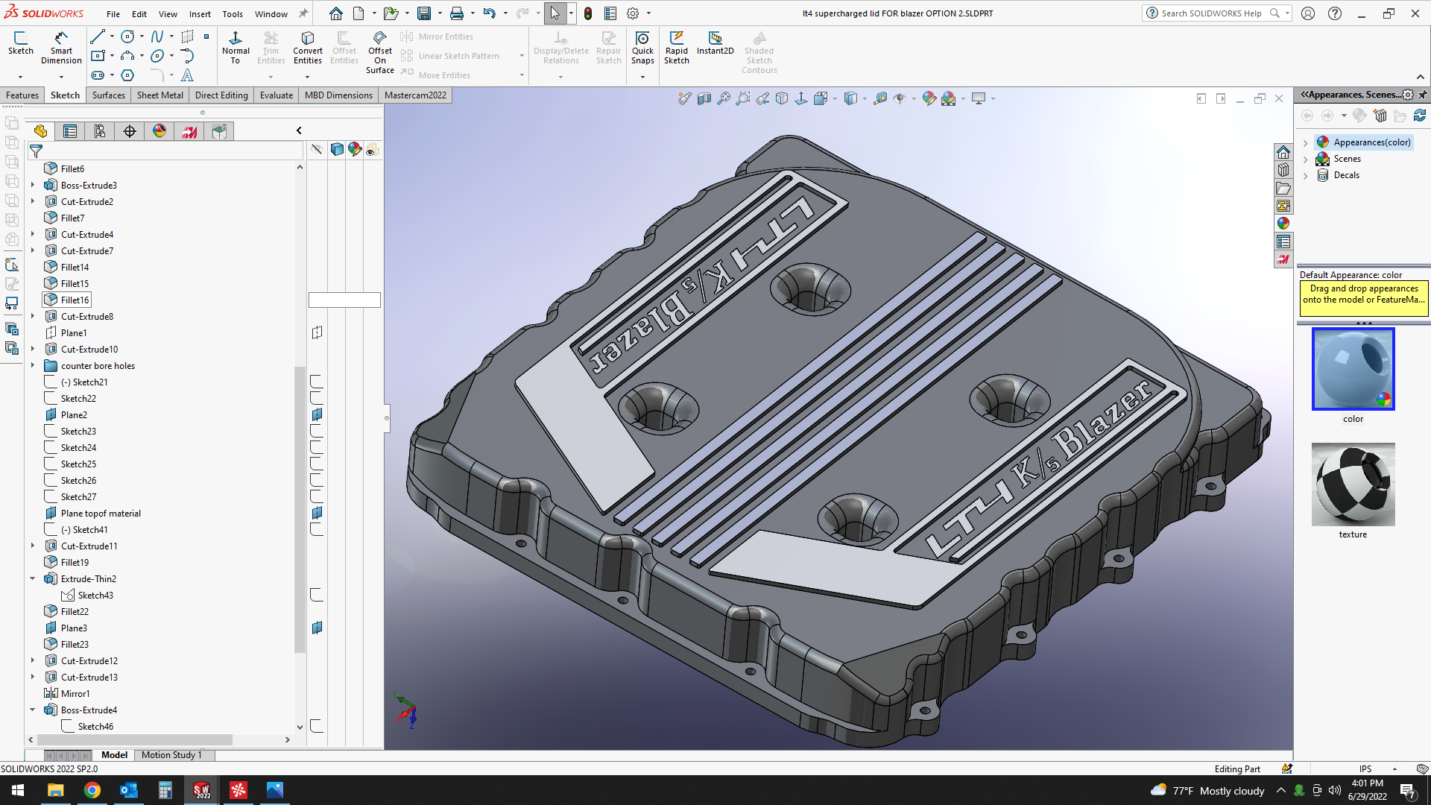This screenshot has width=1431, height=805.
Task: Toggle visibility of Plane topof material
Action: point(317,513)
